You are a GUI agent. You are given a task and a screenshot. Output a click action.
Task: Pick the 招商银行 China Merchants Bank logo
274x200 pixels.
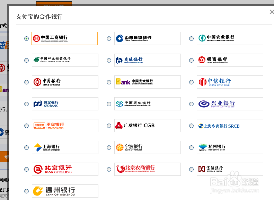(x=230, y=60)
